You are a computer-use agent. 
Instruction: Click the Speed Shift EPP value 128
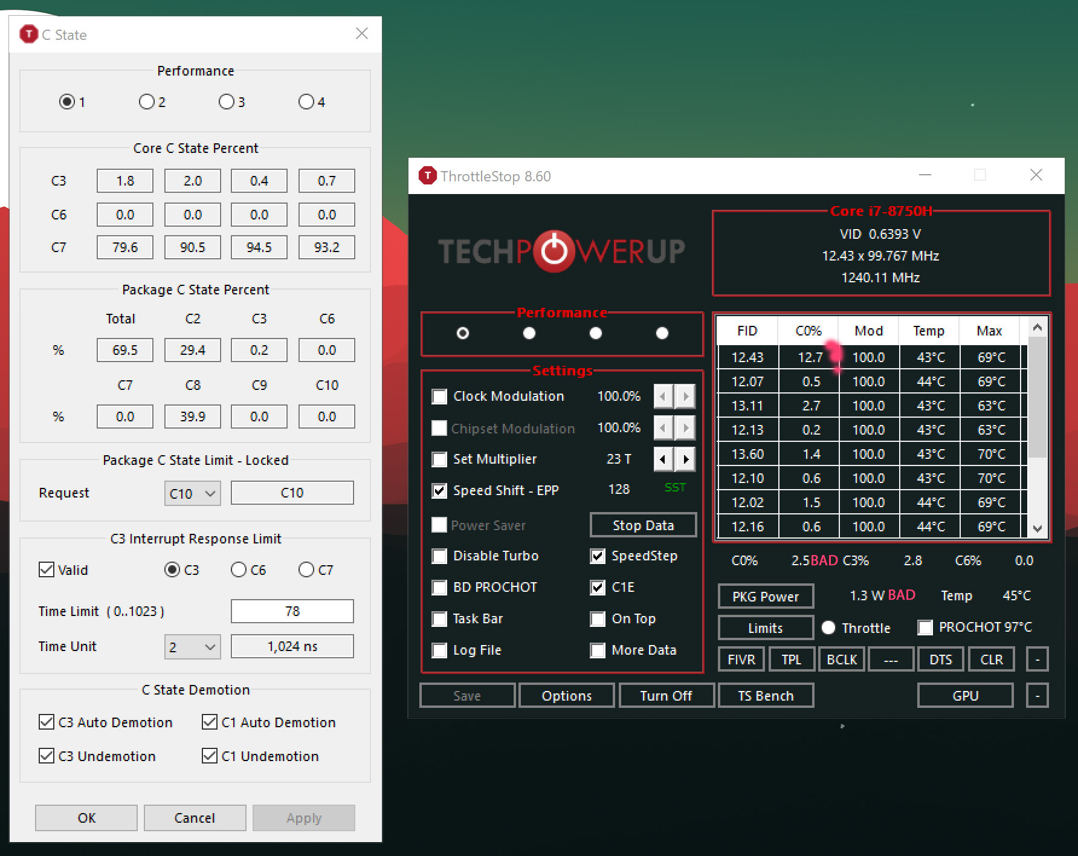tap(619, 489)
